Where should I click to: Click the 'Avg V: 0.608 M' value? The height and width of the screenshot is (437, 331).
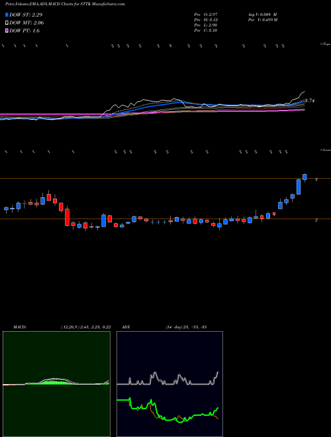[x=262, y=14]
